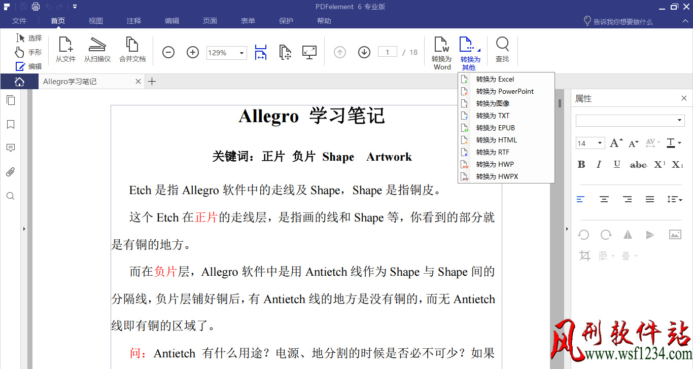Open attachments sidebar panel
The image size is (693, 369).
pyautogui.click(x=10, y=172)
